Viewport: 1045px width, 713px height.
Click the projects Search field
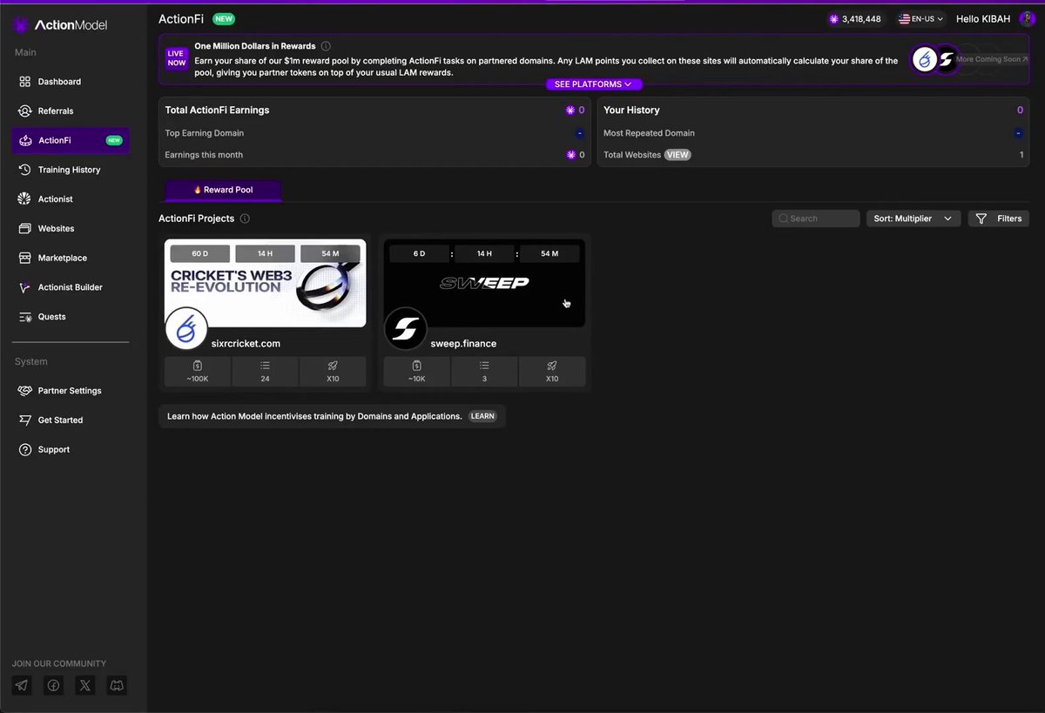816,219
